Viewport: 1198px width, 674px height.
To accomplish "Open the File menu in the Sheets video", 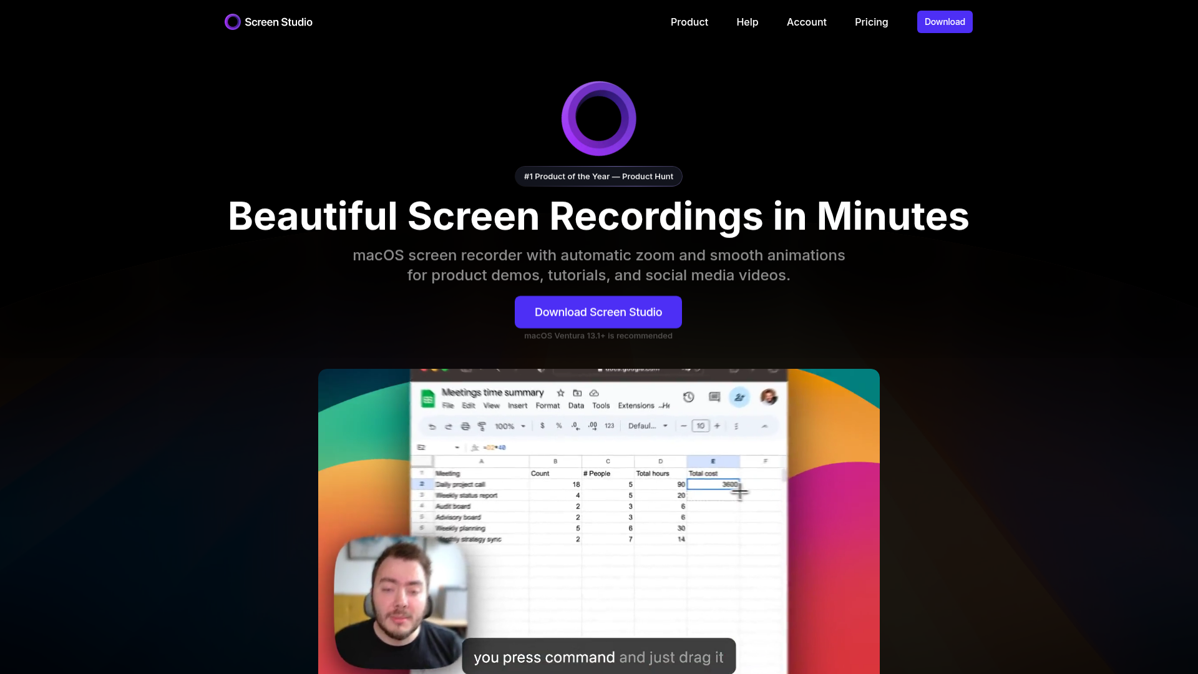I will click(x=448, y=406).
